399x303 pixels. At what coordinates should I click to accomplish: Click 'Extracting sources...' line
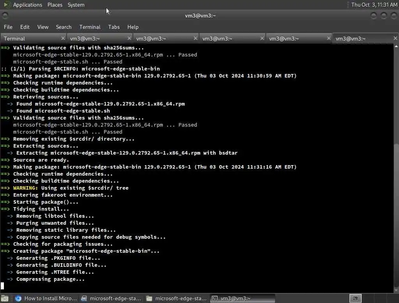point(46,146)
